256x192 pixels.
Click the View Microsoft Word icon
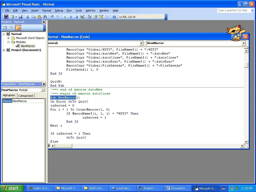[6, 17]
